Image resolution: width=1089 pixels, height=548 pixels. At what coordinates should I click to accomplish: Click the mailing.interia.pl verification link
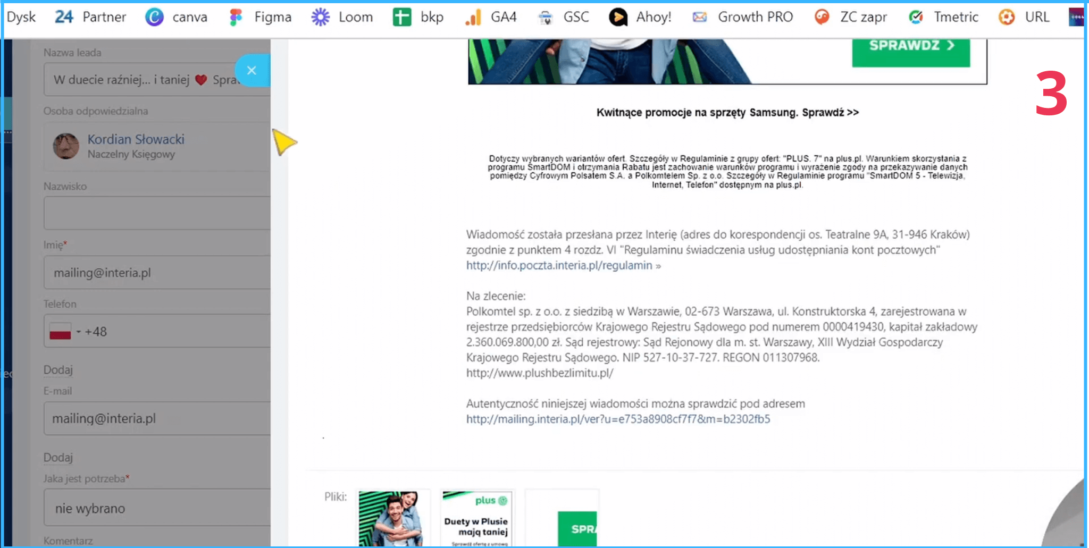[618, 419]
